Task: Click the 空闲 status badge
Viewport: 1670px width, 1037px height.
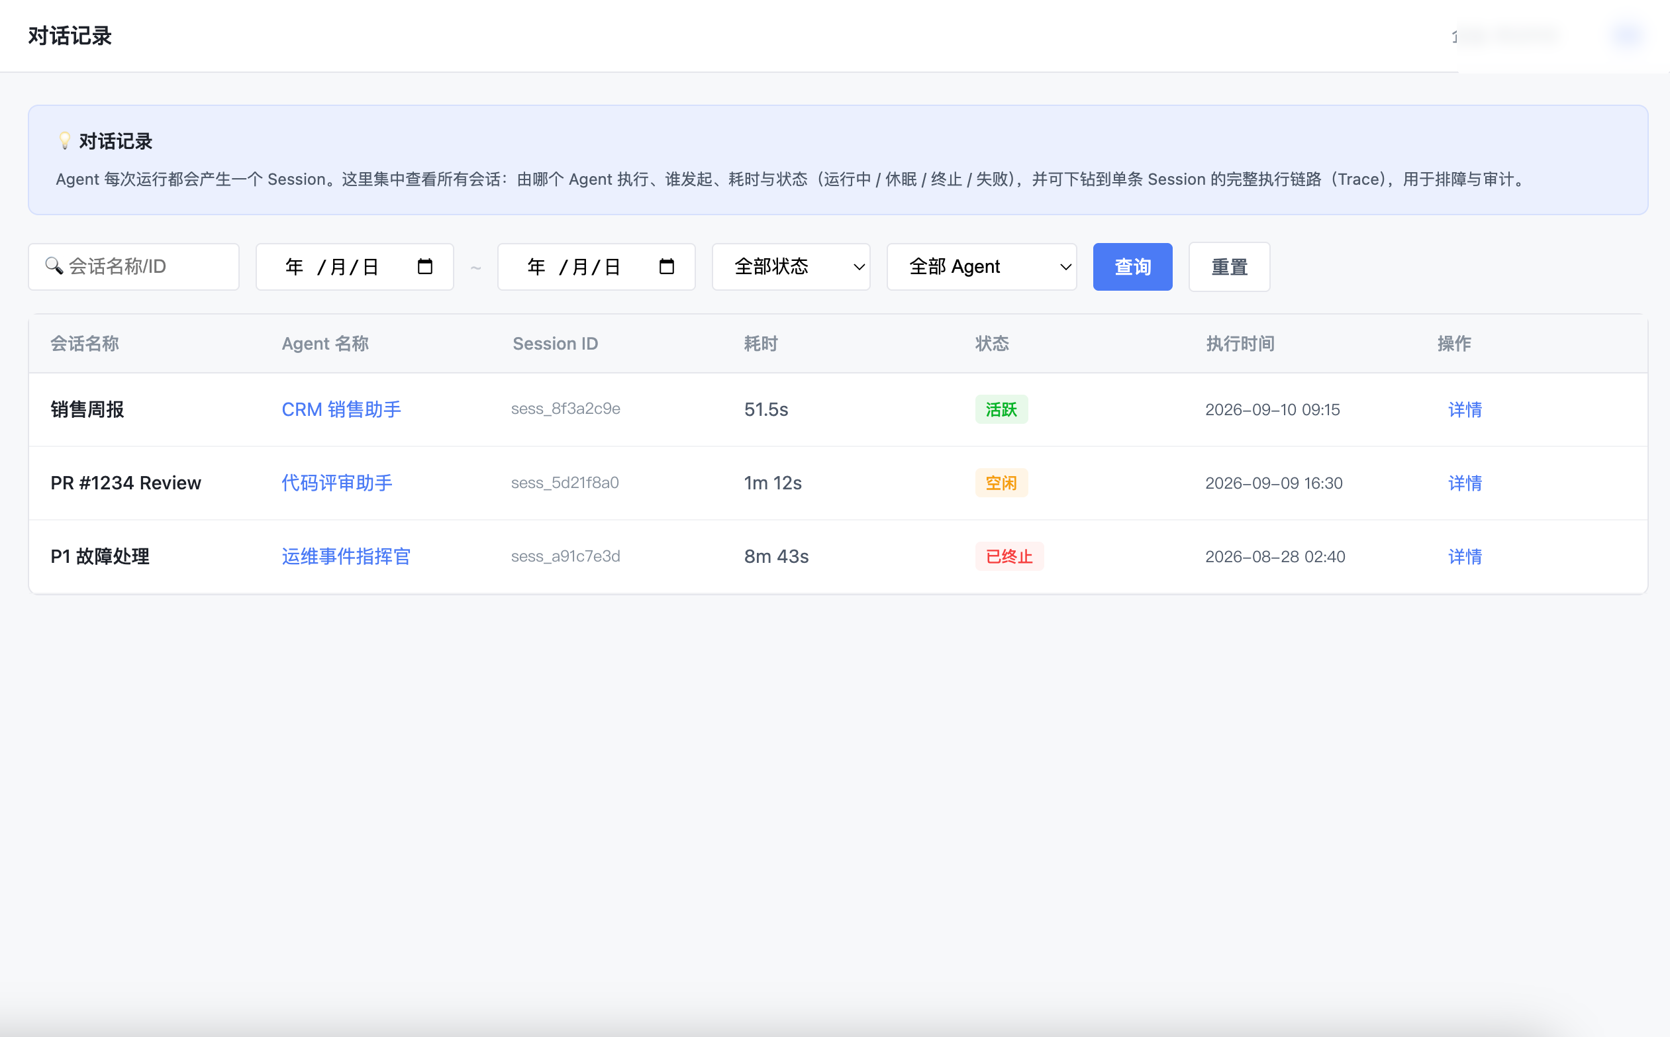Action: click(x=1001, y=483)
